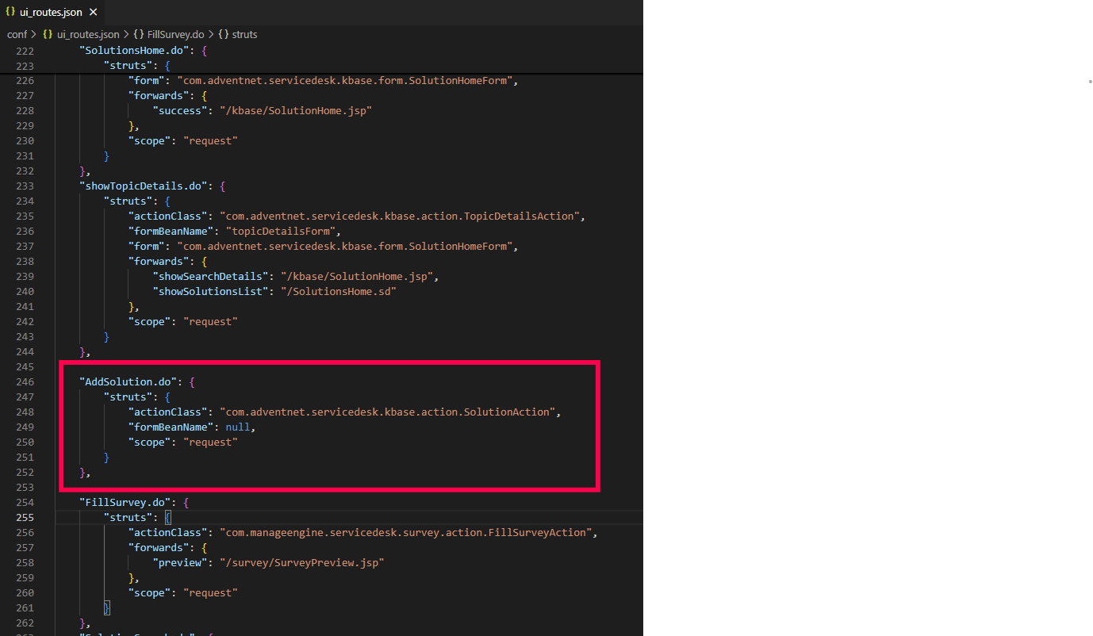Click the "FillSurvey.do" key on line 254

(125, 503)
